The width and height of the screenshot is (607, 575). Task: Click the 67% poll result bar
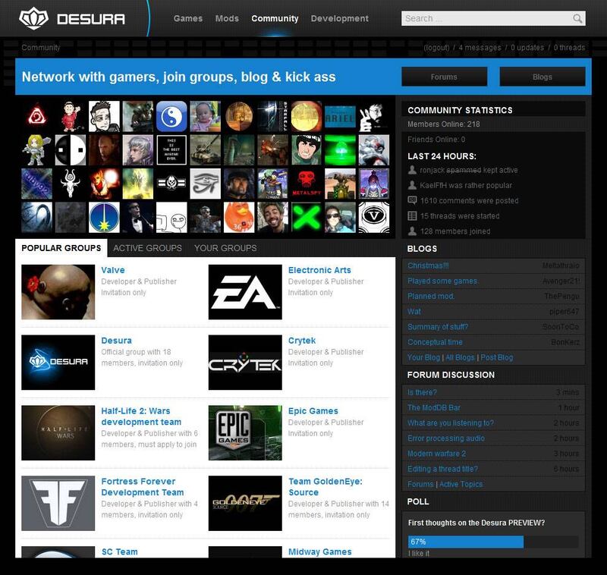pyautogui.click(x=465, y=542)
